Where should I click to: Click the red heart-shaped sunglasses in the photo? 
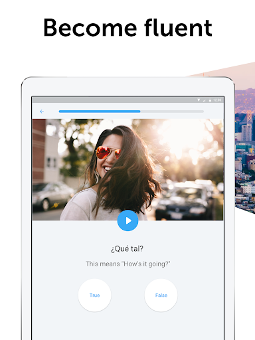[x=108, y=153]
